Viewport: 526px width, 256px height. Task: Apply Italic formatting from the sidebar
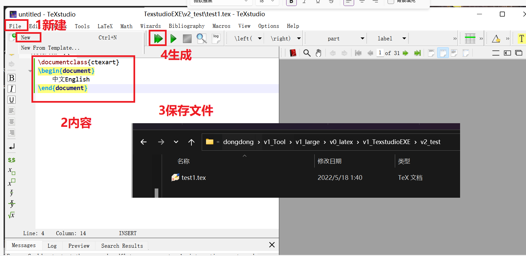(12, 89)
